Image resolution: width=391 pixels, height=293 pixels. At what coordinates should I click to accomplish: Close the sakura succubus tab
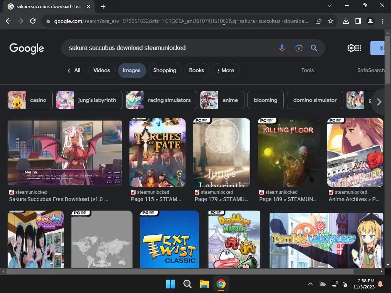click(x=89, y=6)
